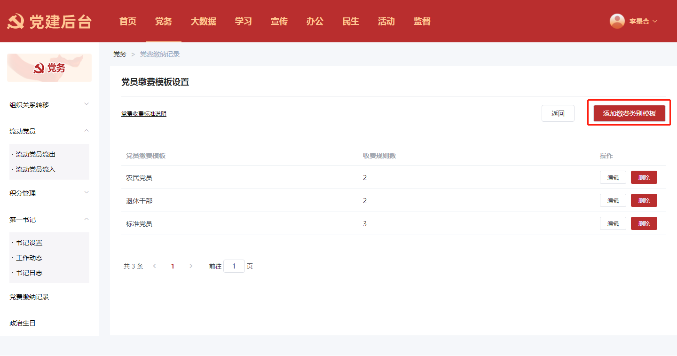
Task: Click the page number jump input field
Action: point(234,266)
